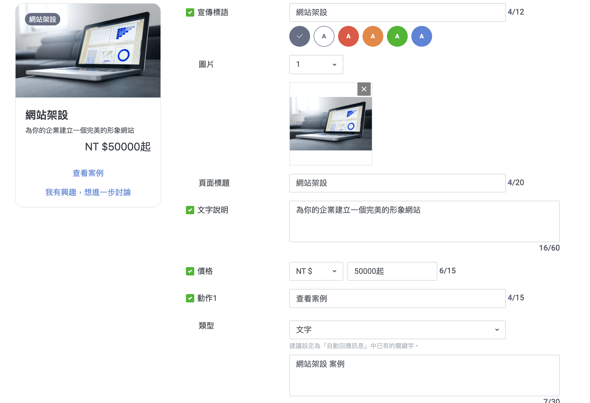Click preview description 為你的企業建立一個完美的形象網站
This screenshot has width=590, height=403.
80,130
